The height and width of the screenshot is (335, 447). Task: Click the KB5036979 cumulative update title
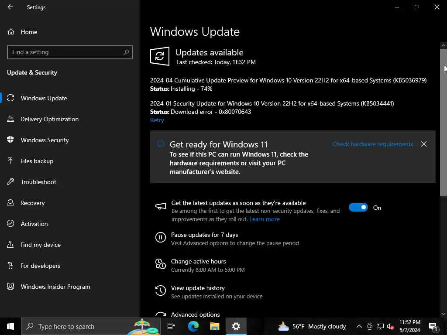[x=288, y=80]
